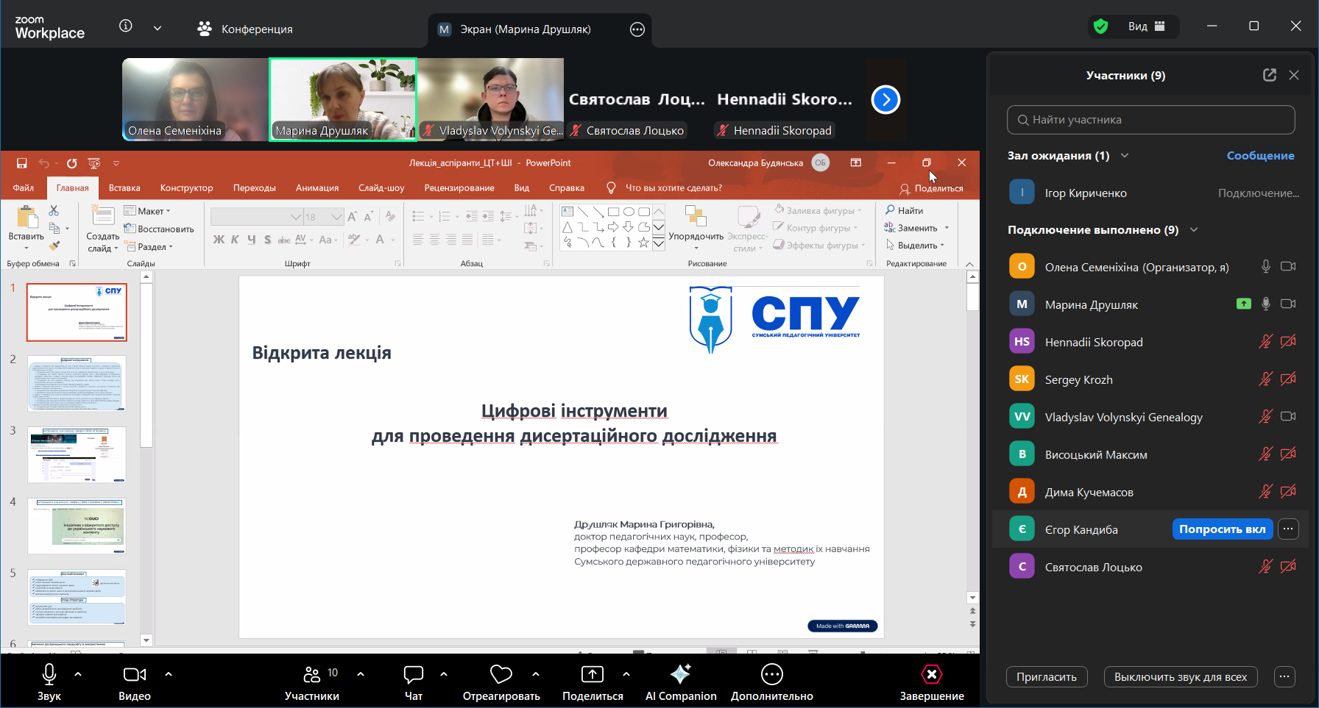Viewport: 1319px width, 708px height.
Task: Click Попросить вкл for Єгор Кандиба
Action: [x=1222, y=529]
